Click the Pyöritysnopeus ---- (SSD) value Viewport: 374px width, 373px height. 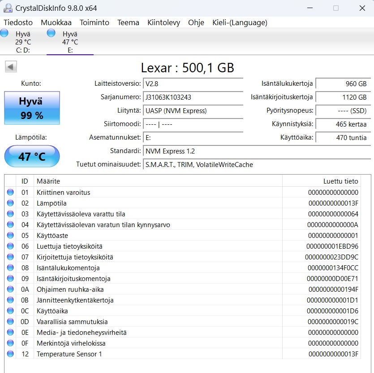343,111
